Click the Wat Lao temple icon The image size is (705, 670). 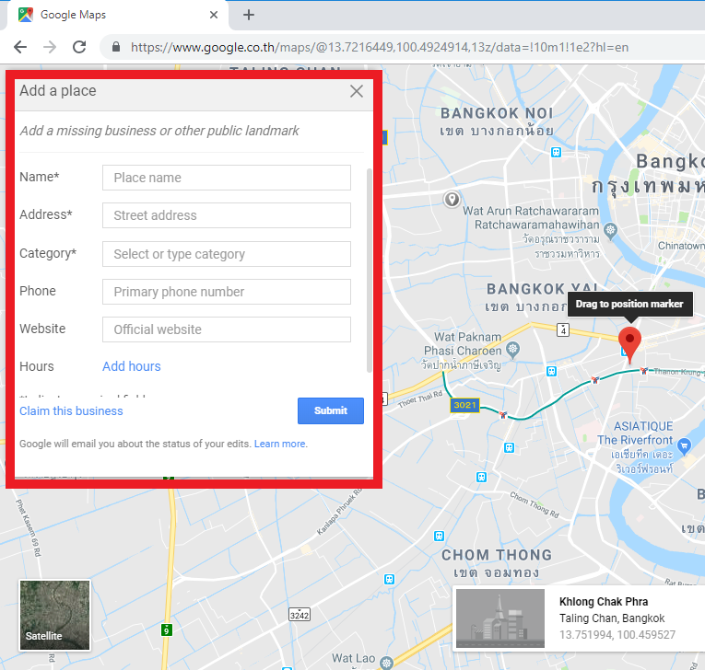[x=386, y=662]
